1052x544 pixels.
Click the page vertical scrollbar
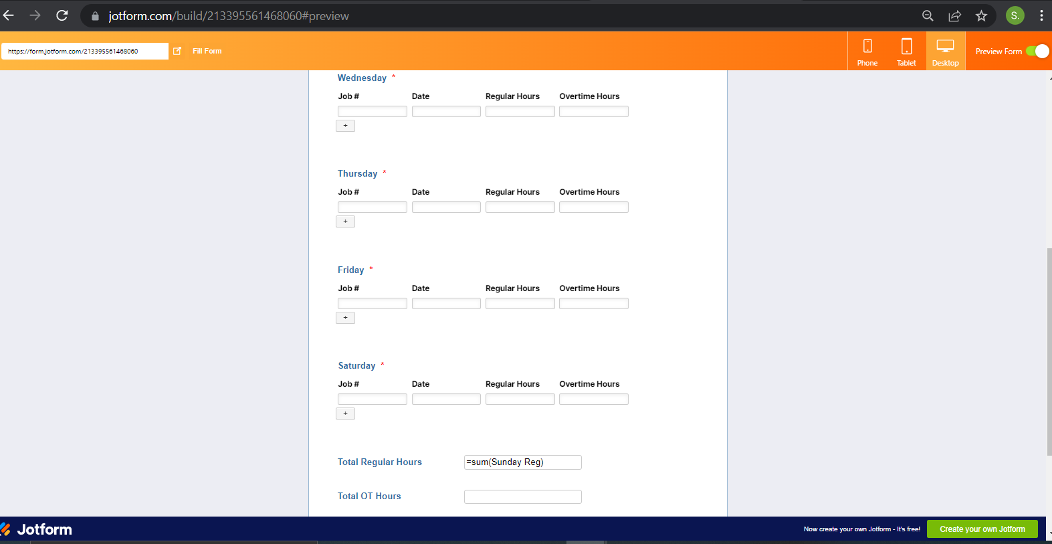(1049, 351)
